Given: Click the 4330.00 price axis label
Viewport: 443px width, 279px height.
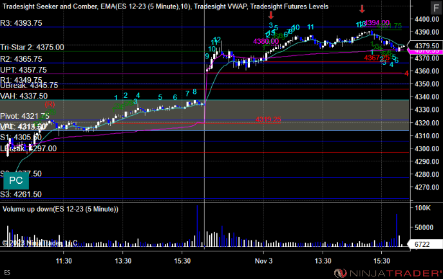Looking at the screenshot, I should [x=427, y=110].
